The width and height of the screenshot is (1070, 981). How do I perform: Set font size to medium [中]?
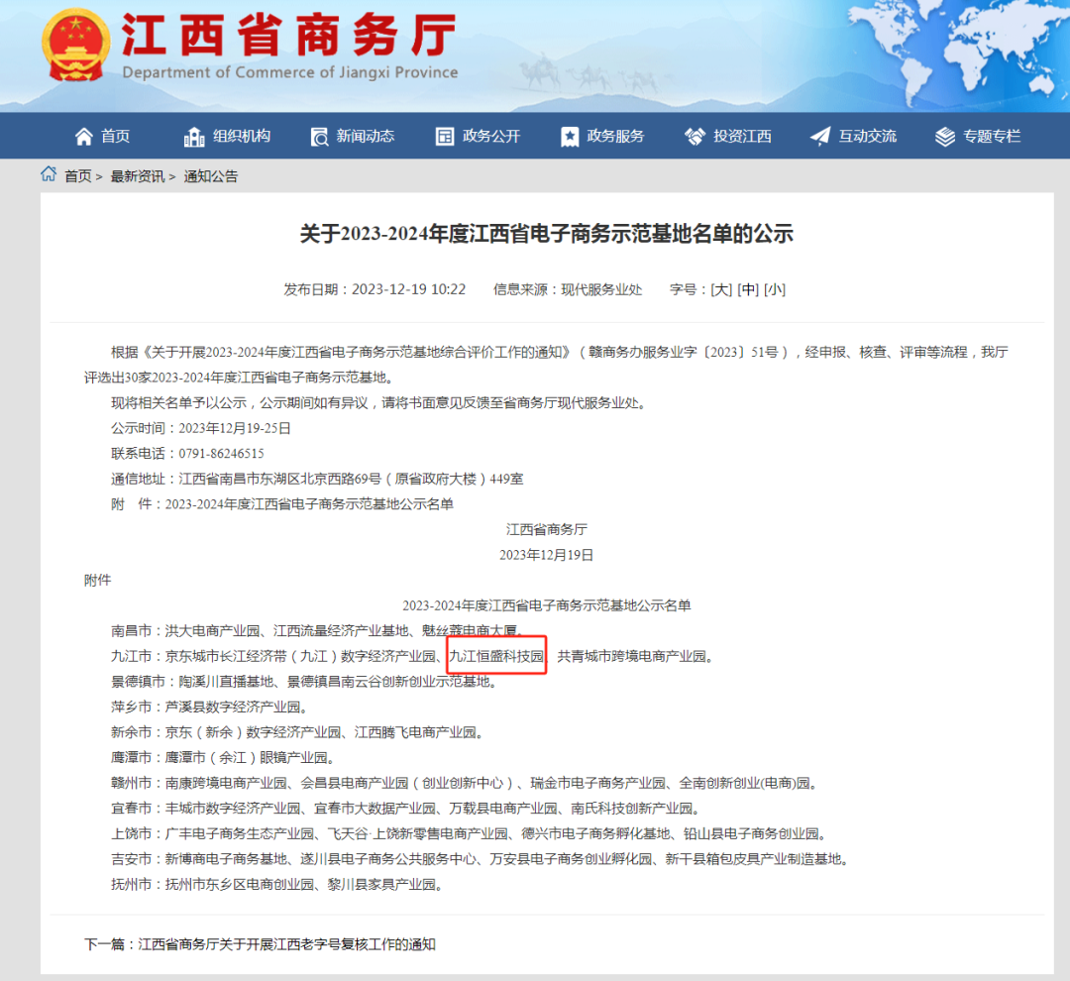click(748, 289)
